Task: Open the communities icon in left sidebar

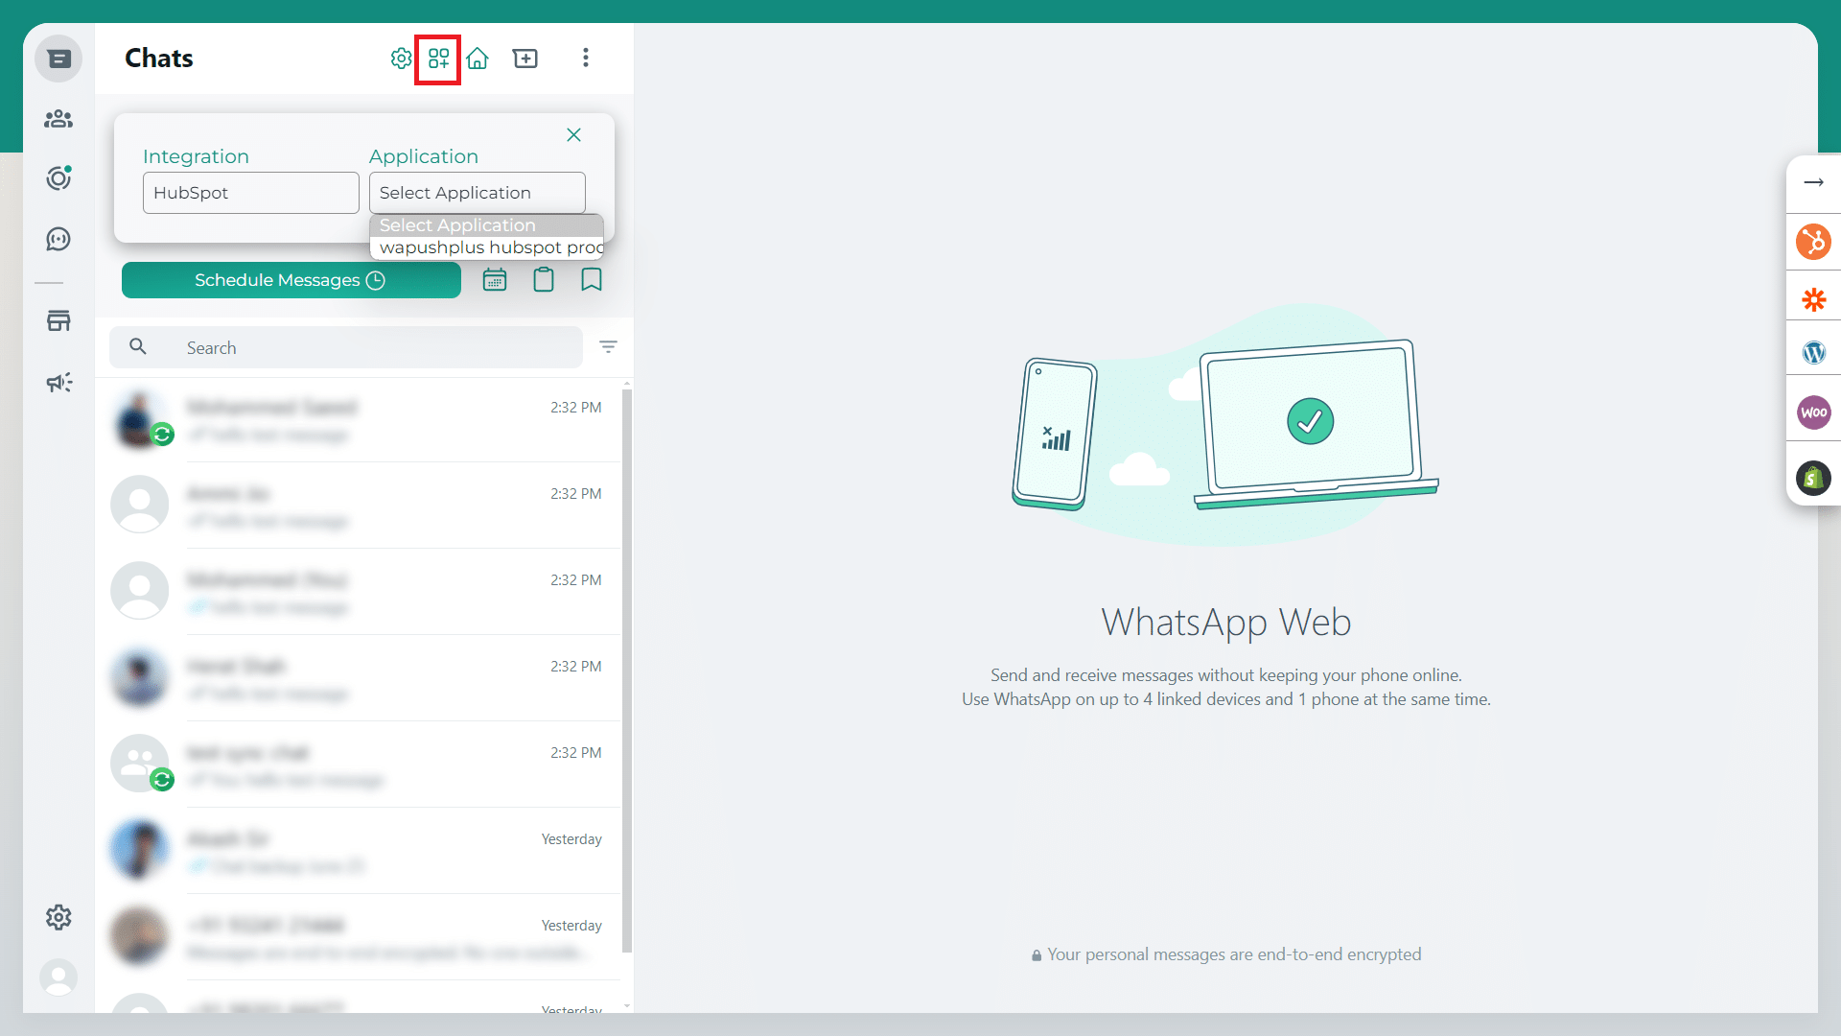Action: (x=58, y=119)
